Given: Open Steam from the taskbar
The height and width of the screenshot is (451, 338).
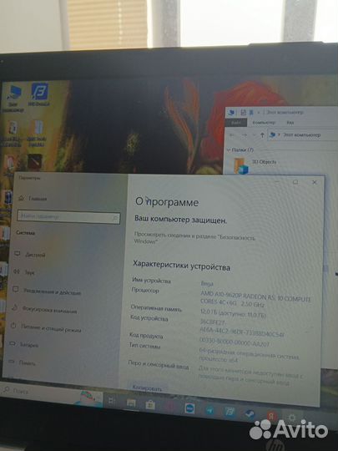Looking at the screenshot, I should pos(250,414).
